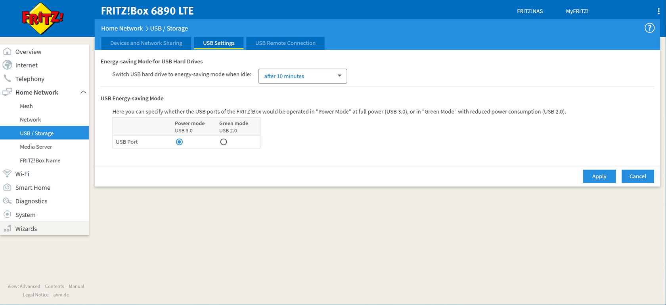The width and height of the screenshot is (666, 305).
Task: Click the Internet globe icon
Action: coord(7,65)
